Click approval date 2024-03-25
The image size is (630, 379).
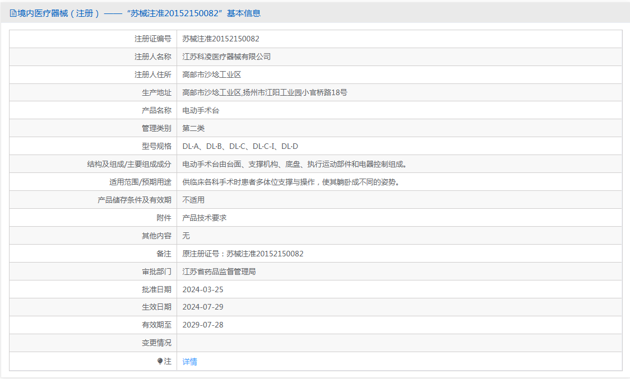pyautogui.click(x=203, y=289)
